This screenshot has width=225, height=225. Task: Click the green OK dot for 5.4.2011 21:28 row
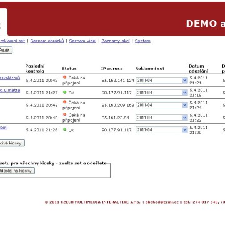tap(64, 129)
